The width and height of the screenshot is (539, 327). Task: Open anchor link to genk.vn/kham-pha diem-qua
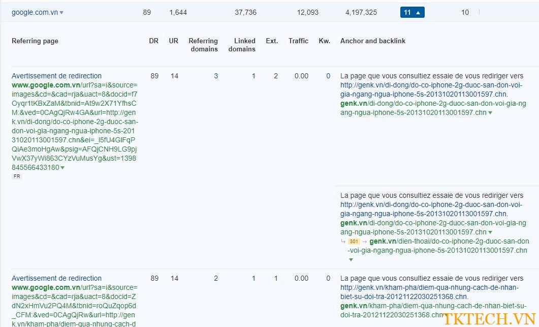[x=430, y=292]
